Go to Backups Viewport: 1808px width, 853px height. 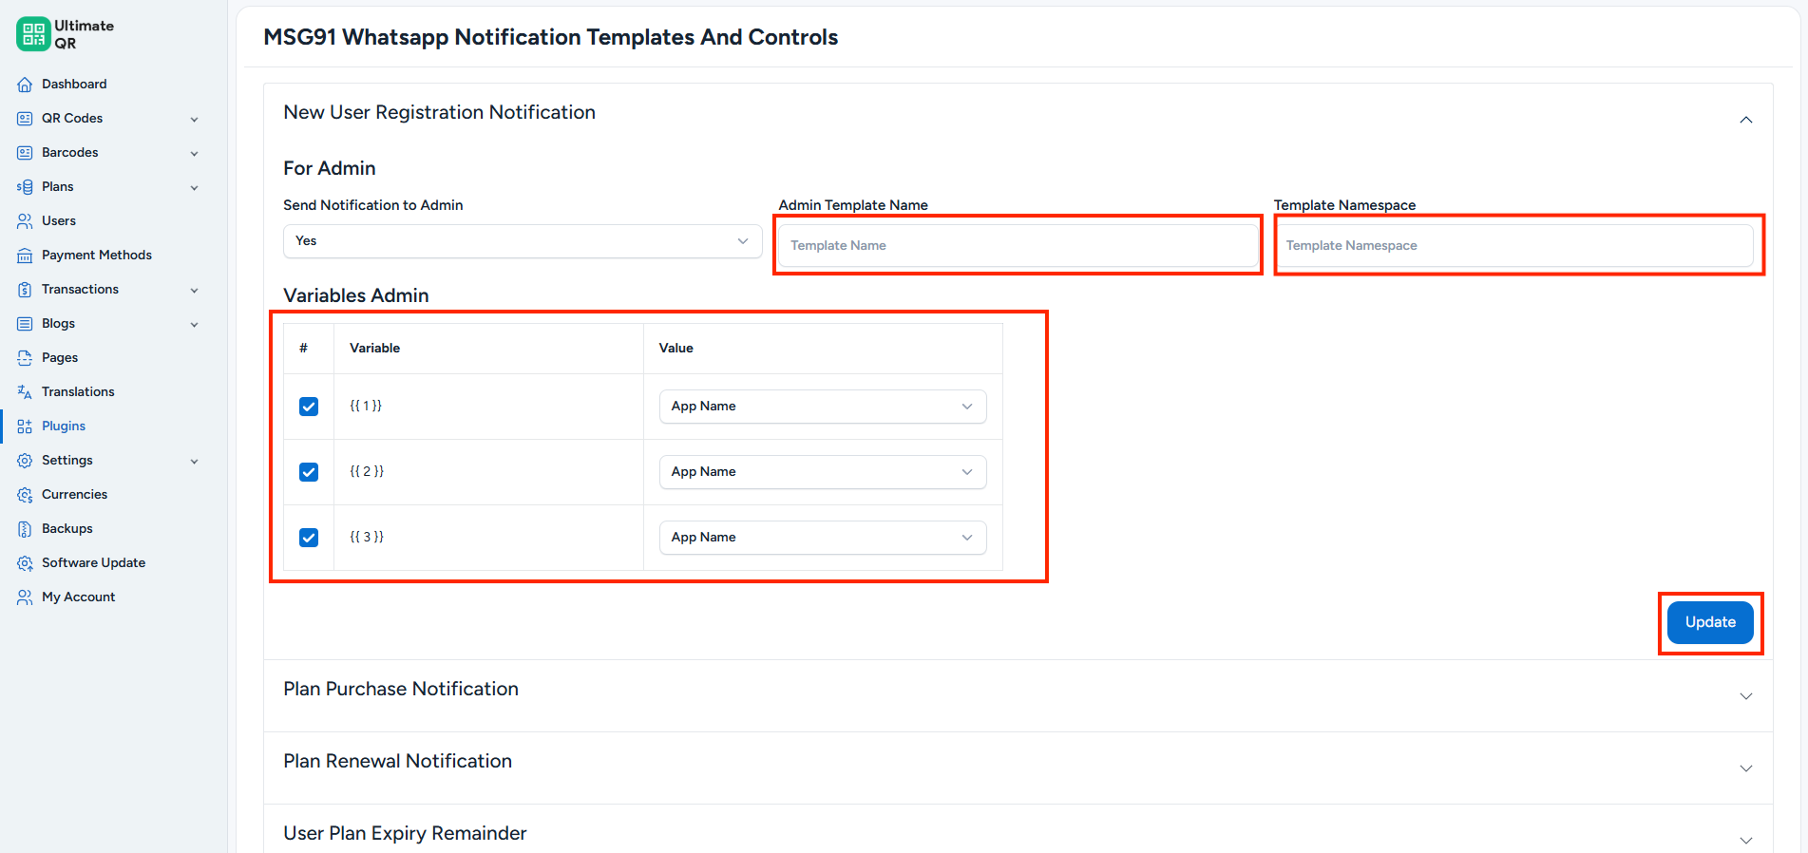67,528
